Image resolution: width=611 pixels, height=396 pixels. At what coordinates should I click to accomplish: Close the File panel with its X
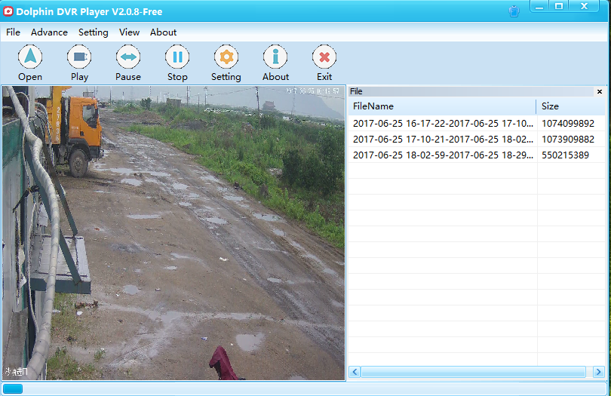600,91
